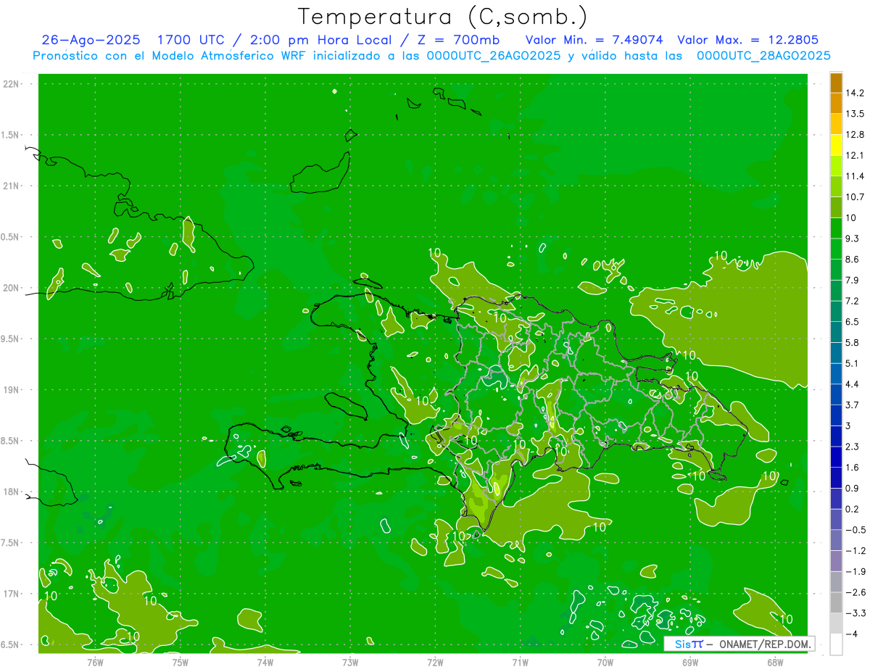Click the yellow swatch between 12.1 and 12.8
Image resolution: width=870 pixels, height=672 pixels.
[x=836, y=145]
